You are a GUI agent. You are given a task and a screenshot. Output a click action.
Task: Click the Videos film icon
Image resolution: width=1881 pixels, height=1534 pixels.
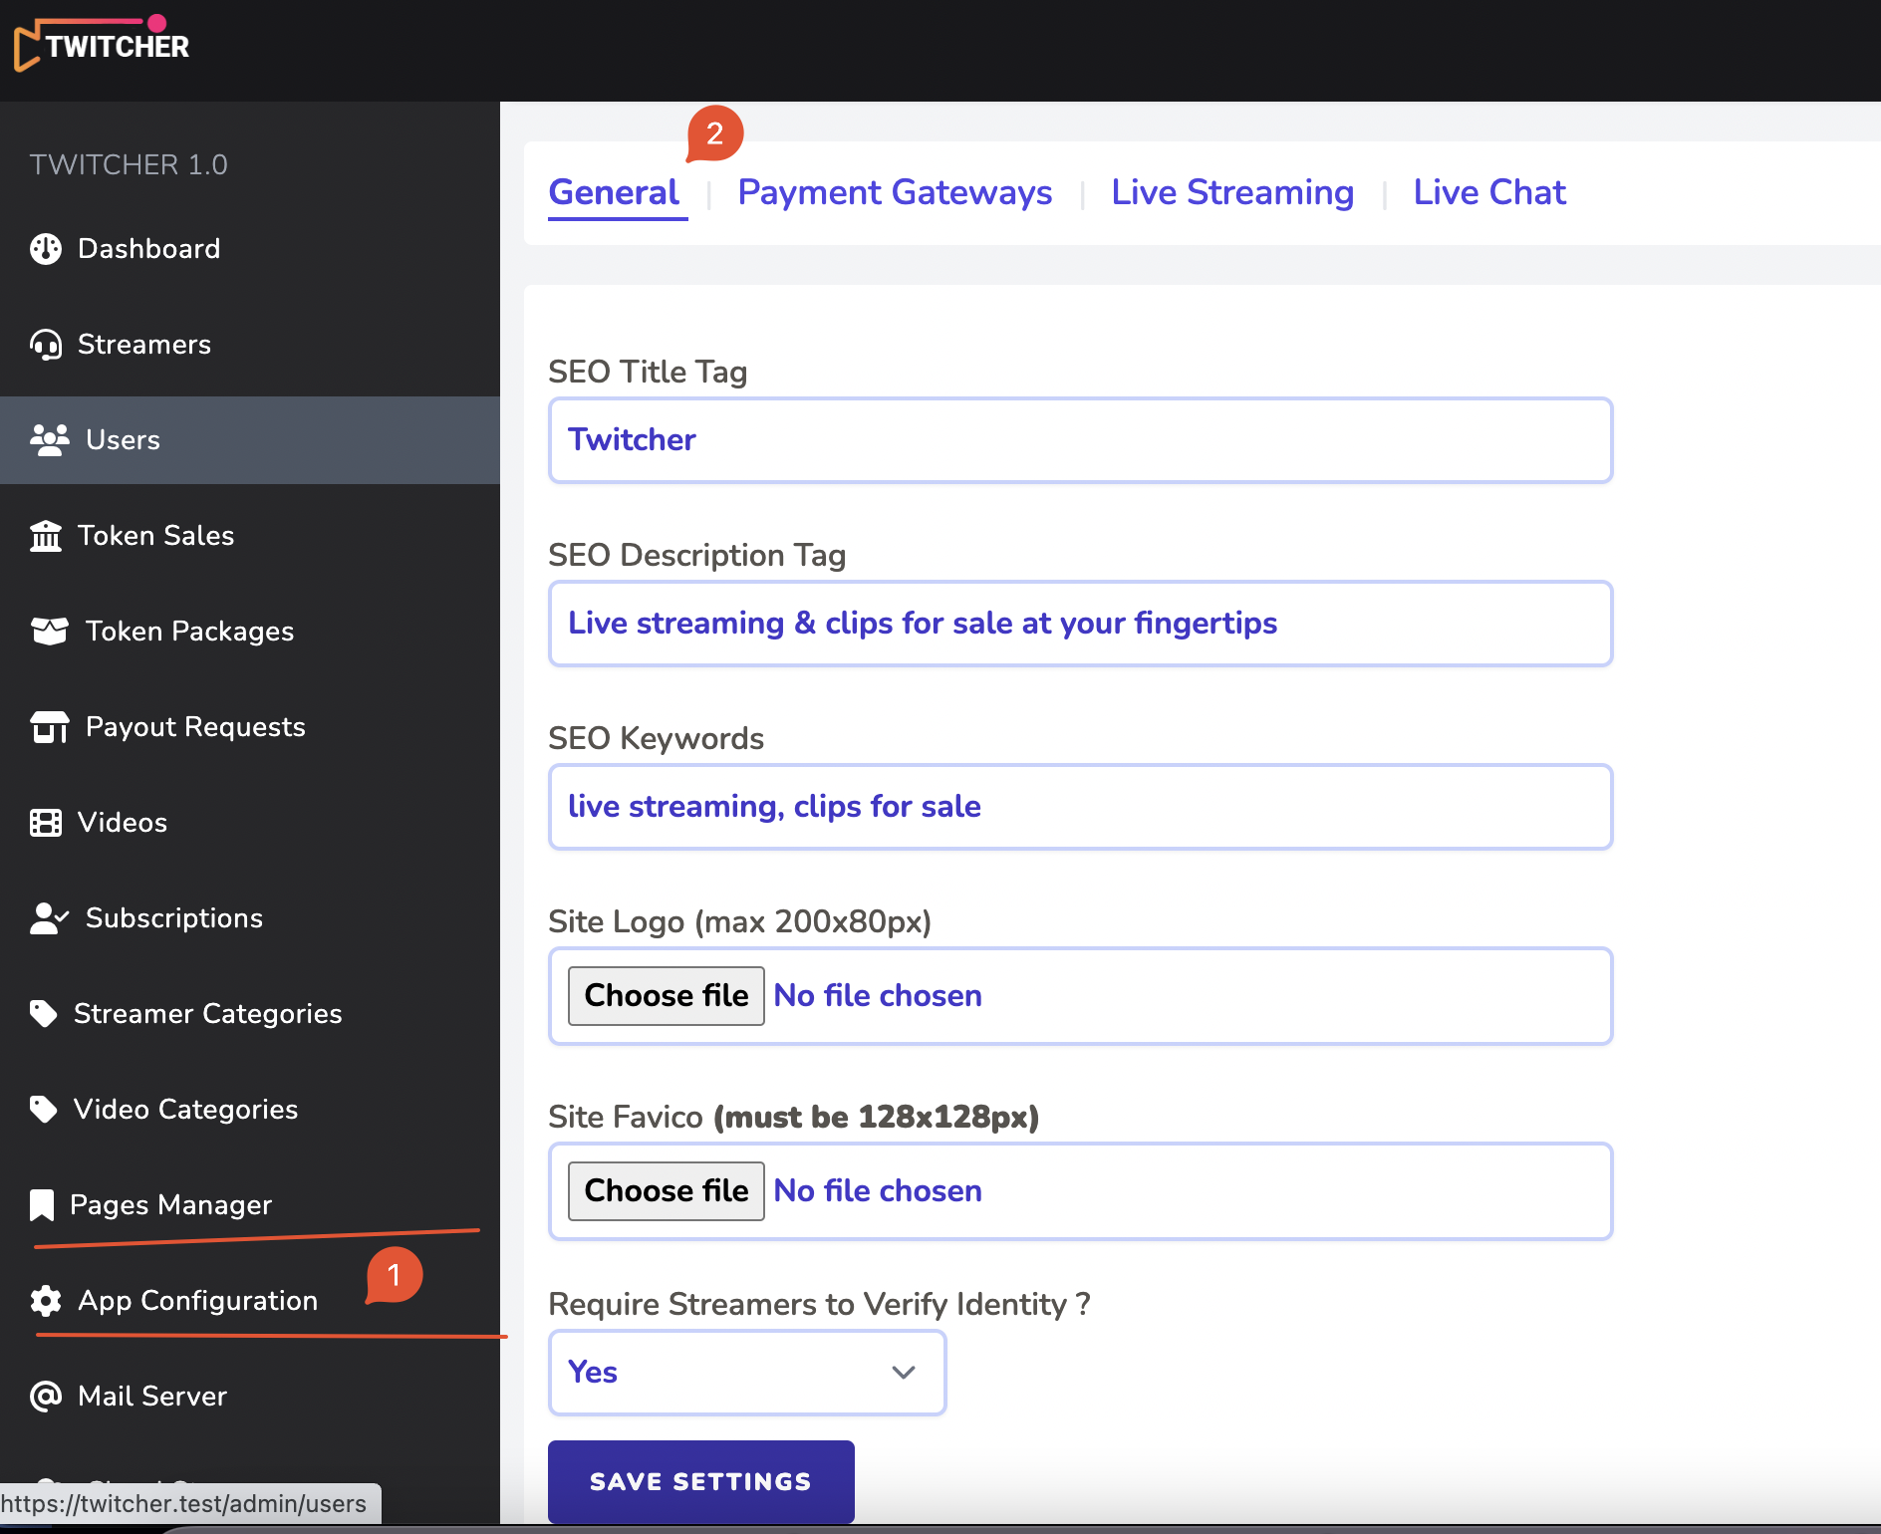46,823
